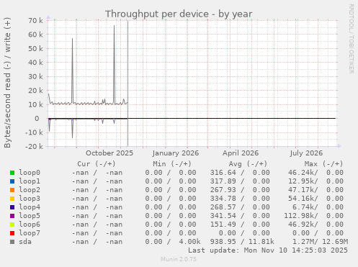Viewport: 358px width, 267px height.
Task: Click the '40 k' y-axis tick label
Action: [x=36, y=63]
